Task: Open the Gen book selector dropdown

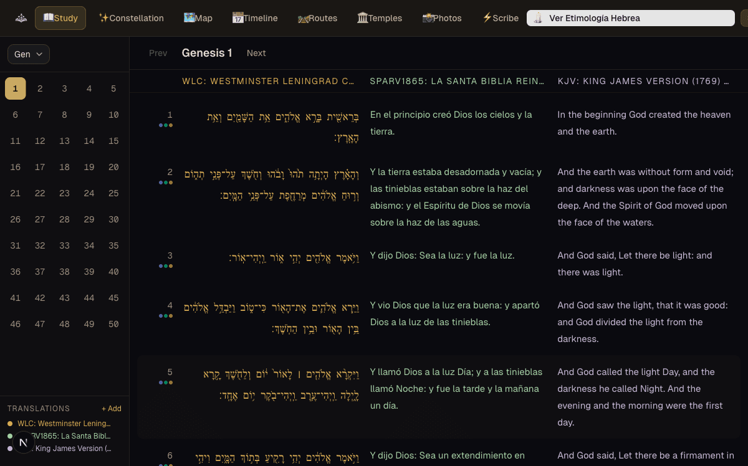Action: pyautogui.click(x=28, y=54)
